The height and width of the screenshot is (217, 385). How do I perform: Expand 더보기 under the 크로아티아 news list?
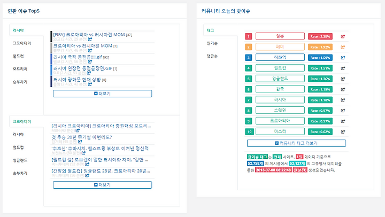pyautogui.click(x=102, y=185)
